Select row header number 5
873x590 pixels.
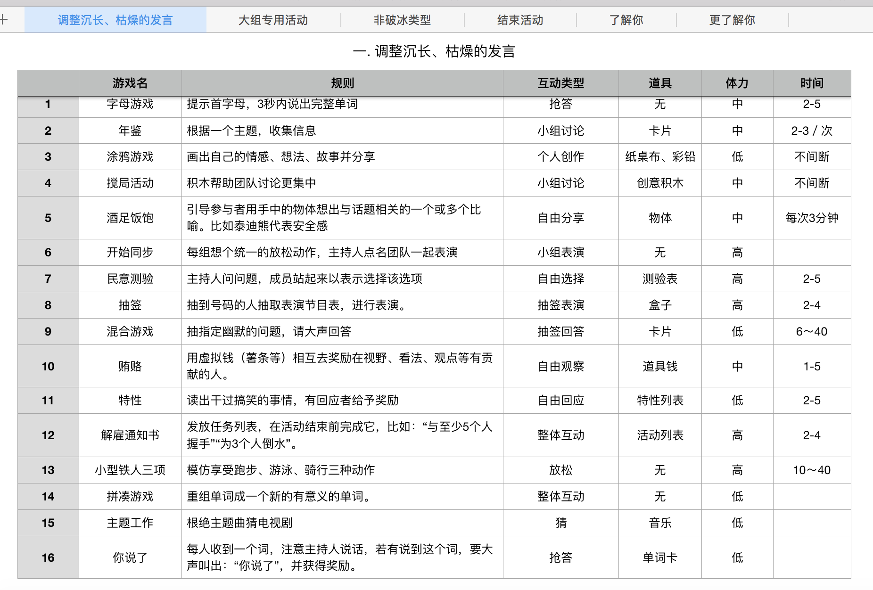pyautogui.click(x=48, y=218)
